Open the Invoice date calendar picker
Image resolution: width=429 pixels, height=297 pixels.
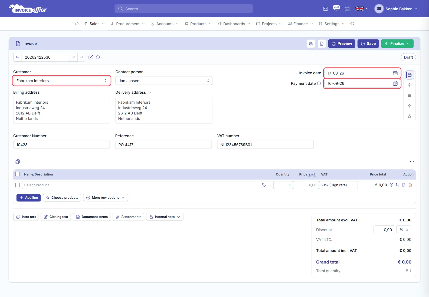pyautogui.click(x=395, y=73)
